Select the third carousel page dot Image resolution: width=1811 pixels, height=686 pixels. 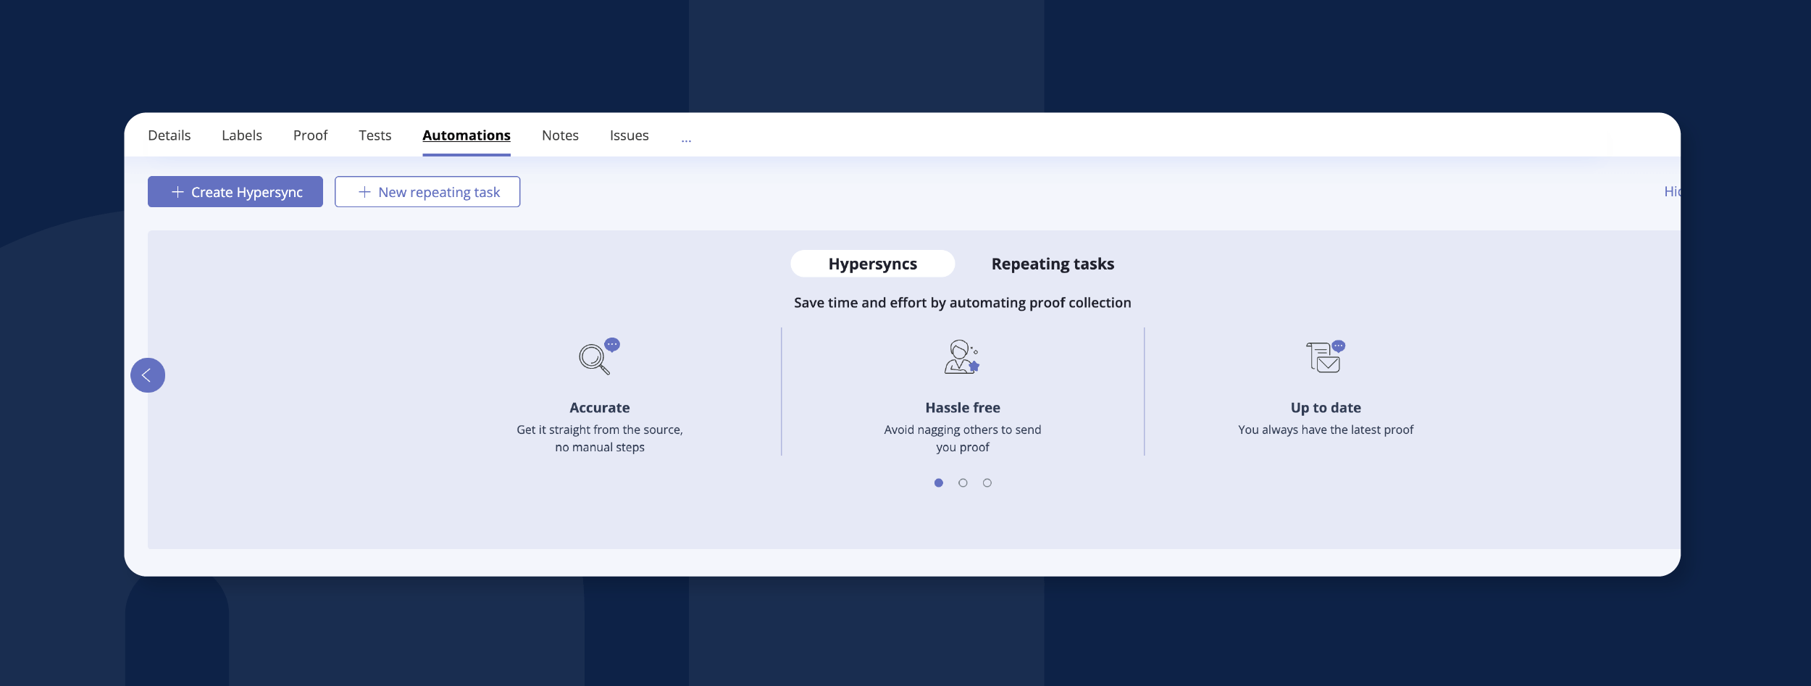pyautogui.click(x=987, y=483)
